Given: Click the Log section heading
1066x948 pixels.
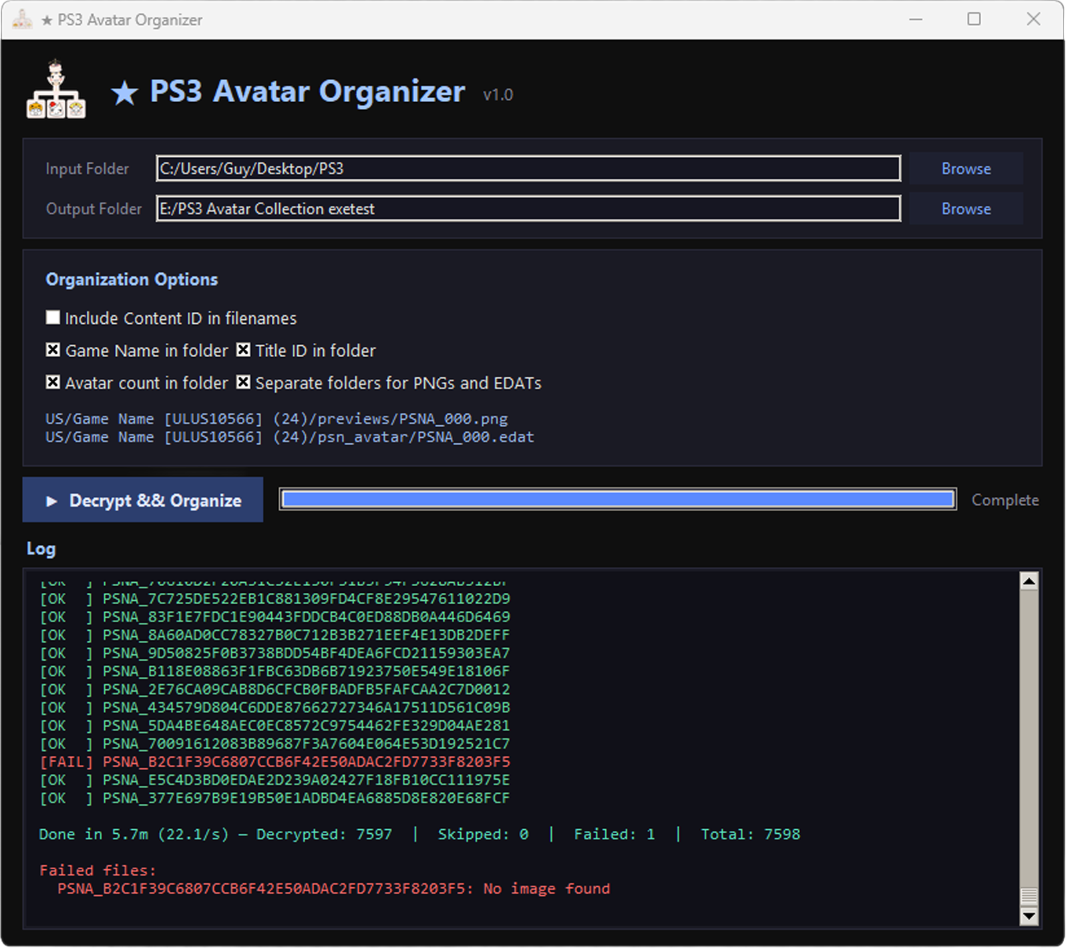Looking at the screenshot, I should 41,549.
